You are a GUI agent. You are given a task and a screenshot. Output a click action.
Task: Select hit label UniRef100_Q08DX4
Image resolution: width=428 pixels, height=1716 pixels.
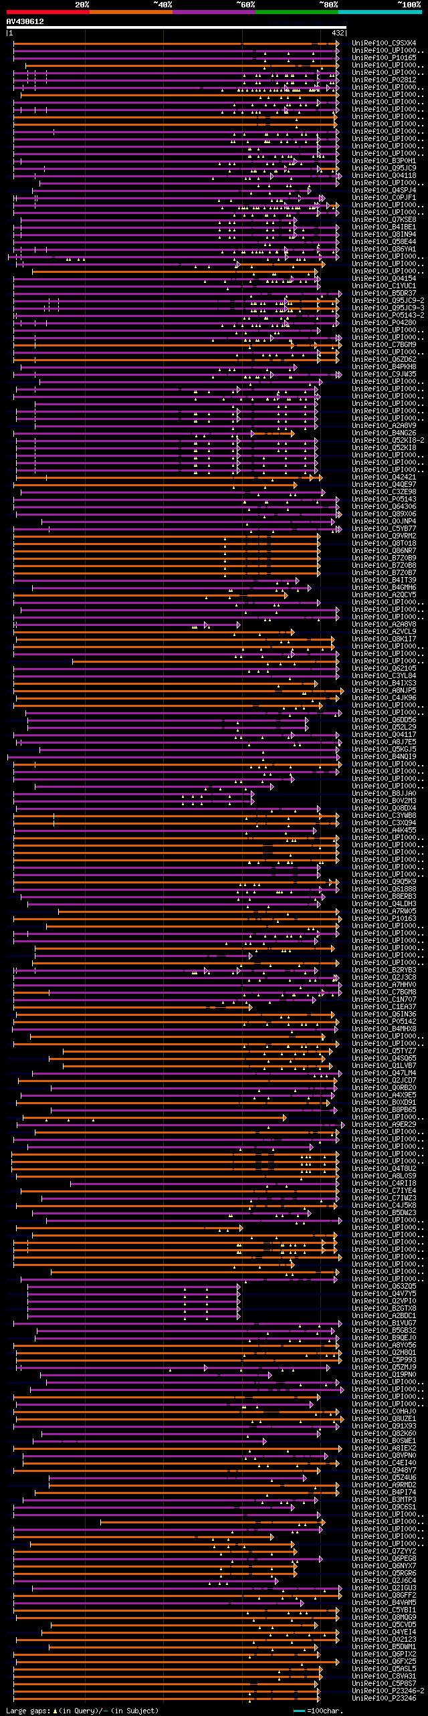[x=384, y=809]
